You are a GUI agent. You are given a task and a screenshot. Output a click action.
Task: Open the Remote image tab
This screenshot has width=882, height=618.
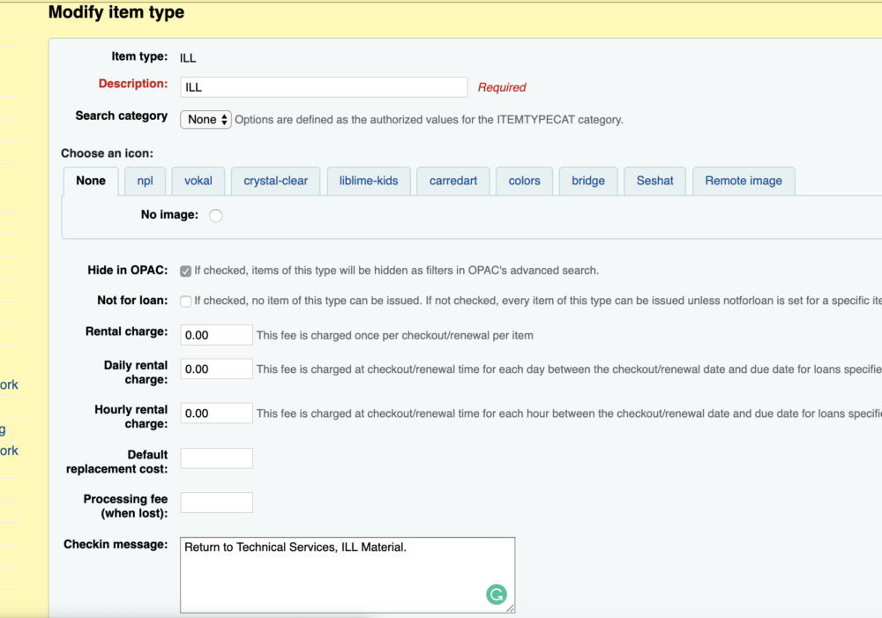point(744,180)
